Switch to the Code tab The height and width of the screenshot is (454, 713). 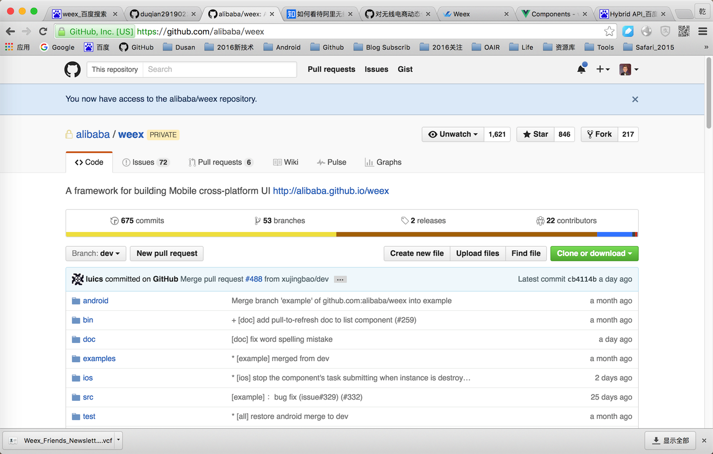pyautogui.click(x=89, y=162)
